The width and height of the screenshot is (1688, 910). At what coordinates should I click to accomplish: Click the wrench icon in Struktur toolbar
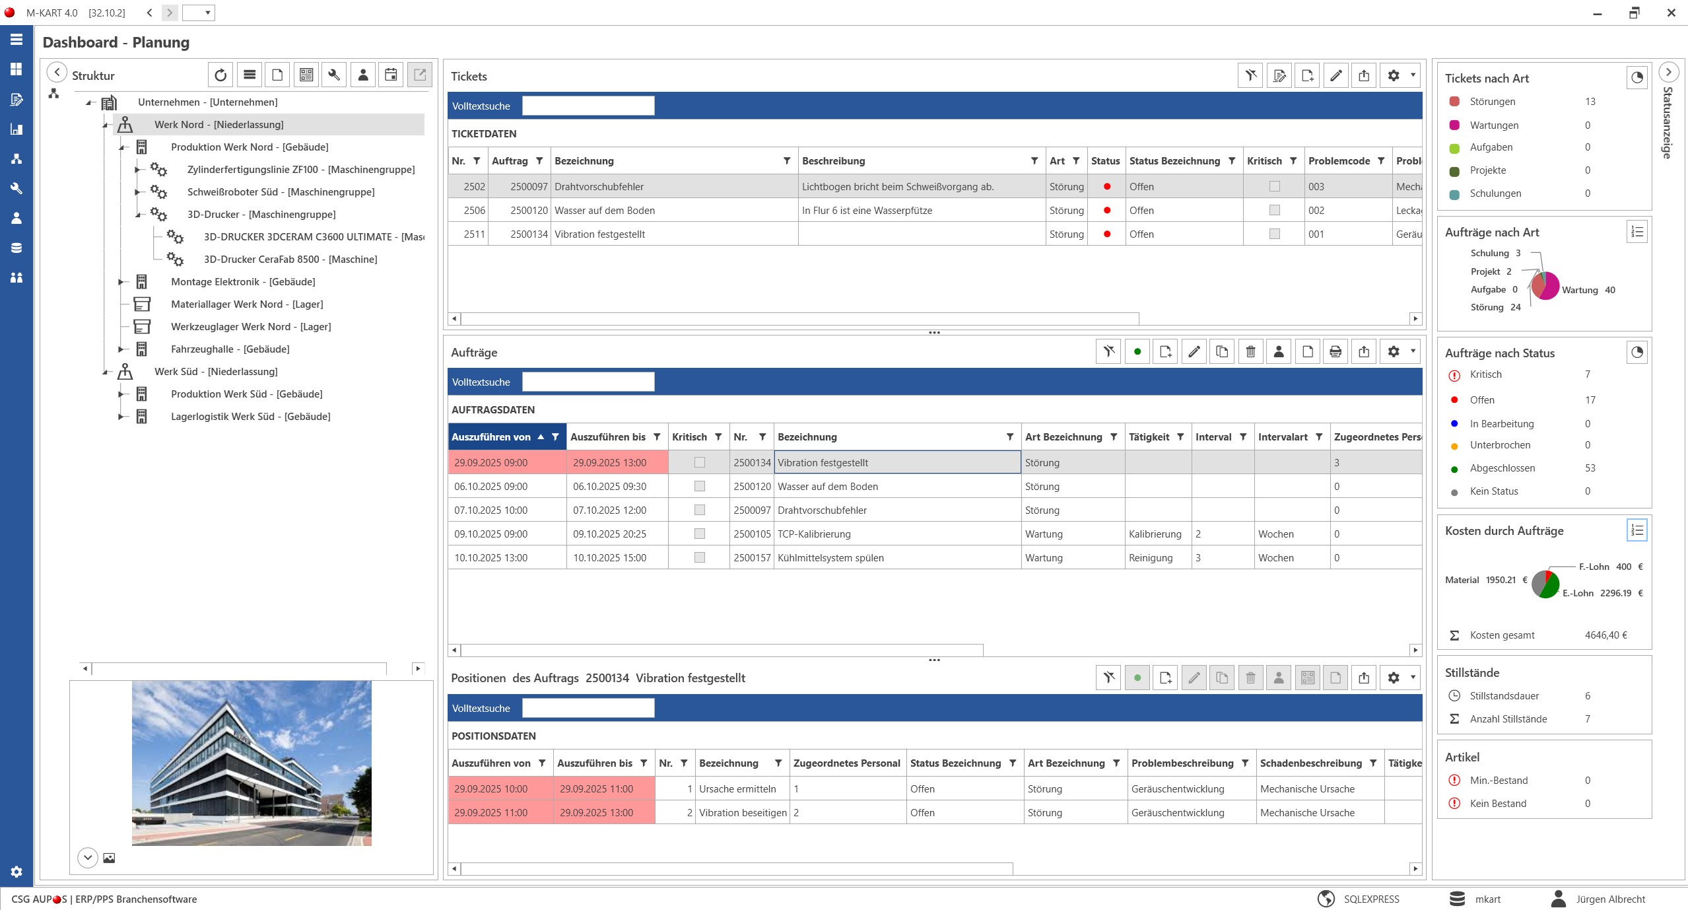[334, 75]
